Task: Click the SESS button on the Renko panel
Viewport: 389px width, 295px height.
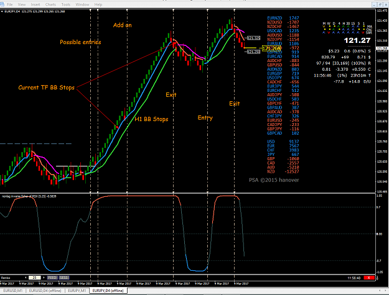Action: click(63, 278)
